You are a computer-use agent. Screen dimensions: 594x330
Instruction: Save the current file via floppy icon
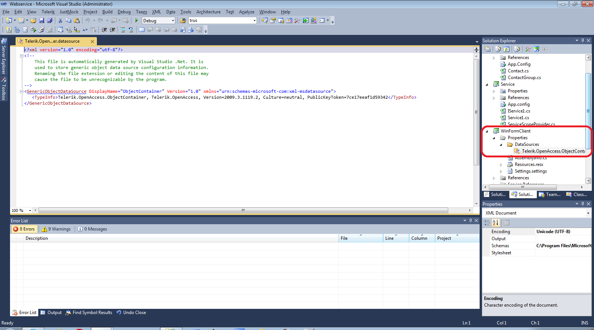[42, 20]
